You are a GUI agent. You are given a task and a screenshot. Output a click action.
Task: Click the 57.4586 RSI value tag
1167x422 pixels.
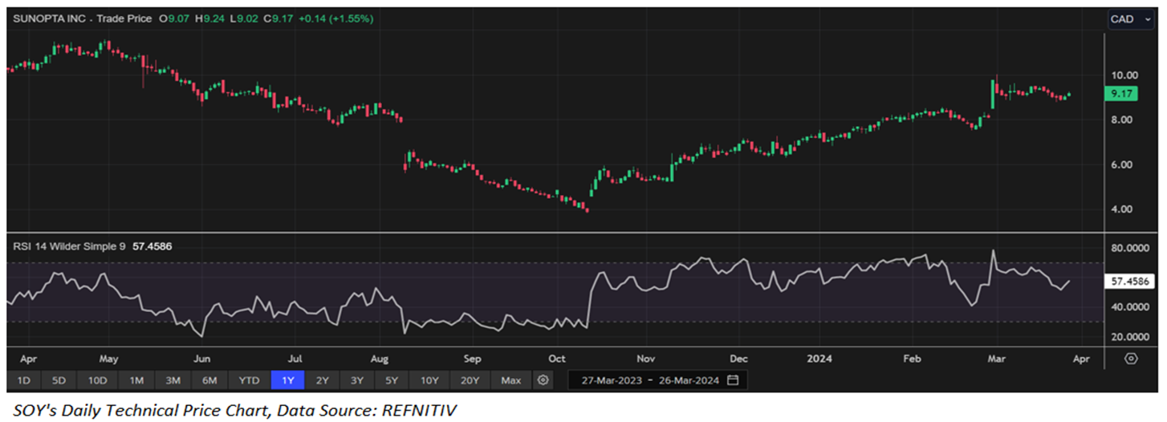(x=1128, y=282)
